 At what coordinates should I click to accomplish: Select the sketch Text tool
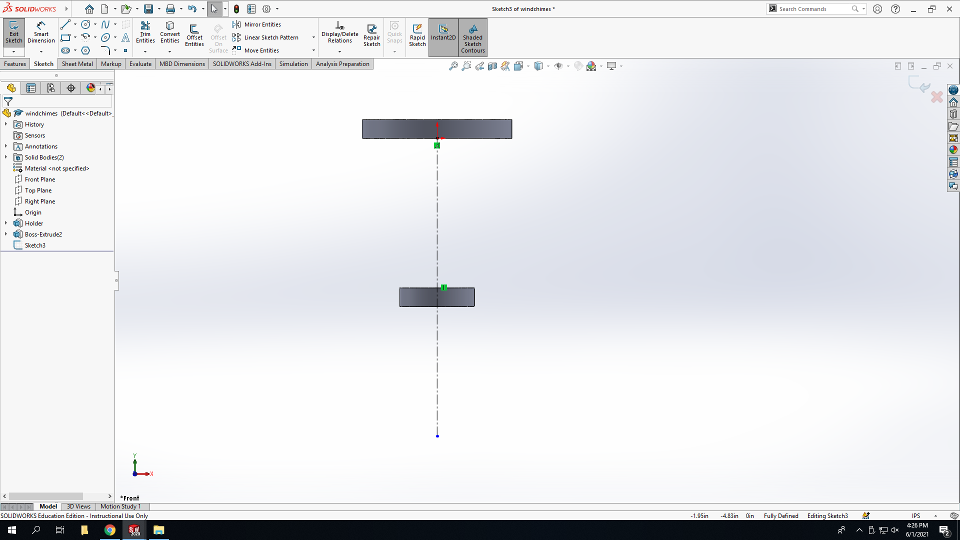click(125, 37)
